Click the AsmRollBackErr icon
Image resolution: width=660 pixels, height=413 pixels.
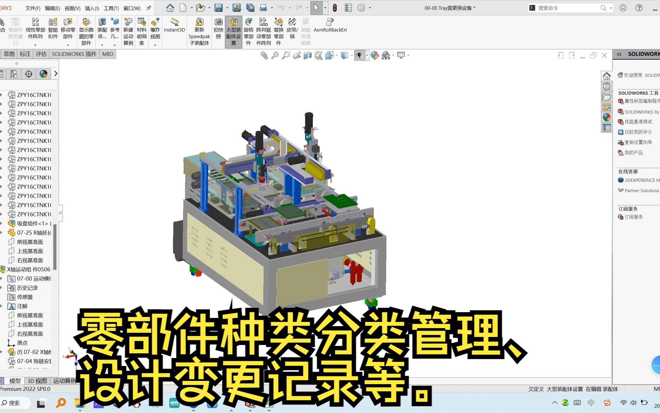(x=330, y=22)
